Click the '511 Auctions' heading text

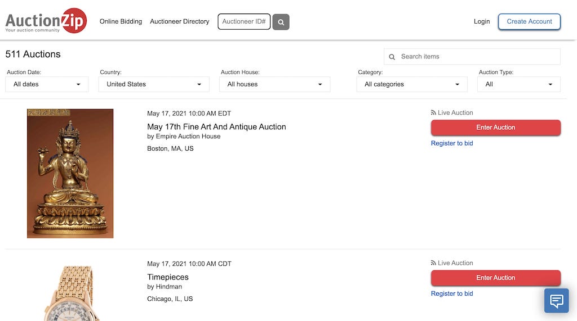[x=33, y=55]
